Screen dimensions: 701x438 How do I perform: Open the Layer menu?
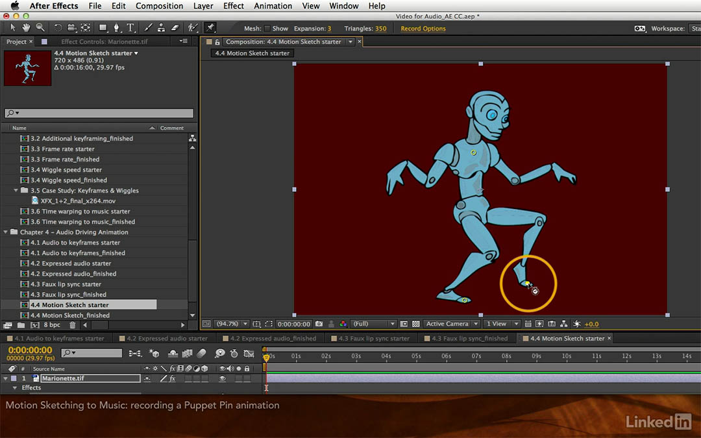coord(203,6)
